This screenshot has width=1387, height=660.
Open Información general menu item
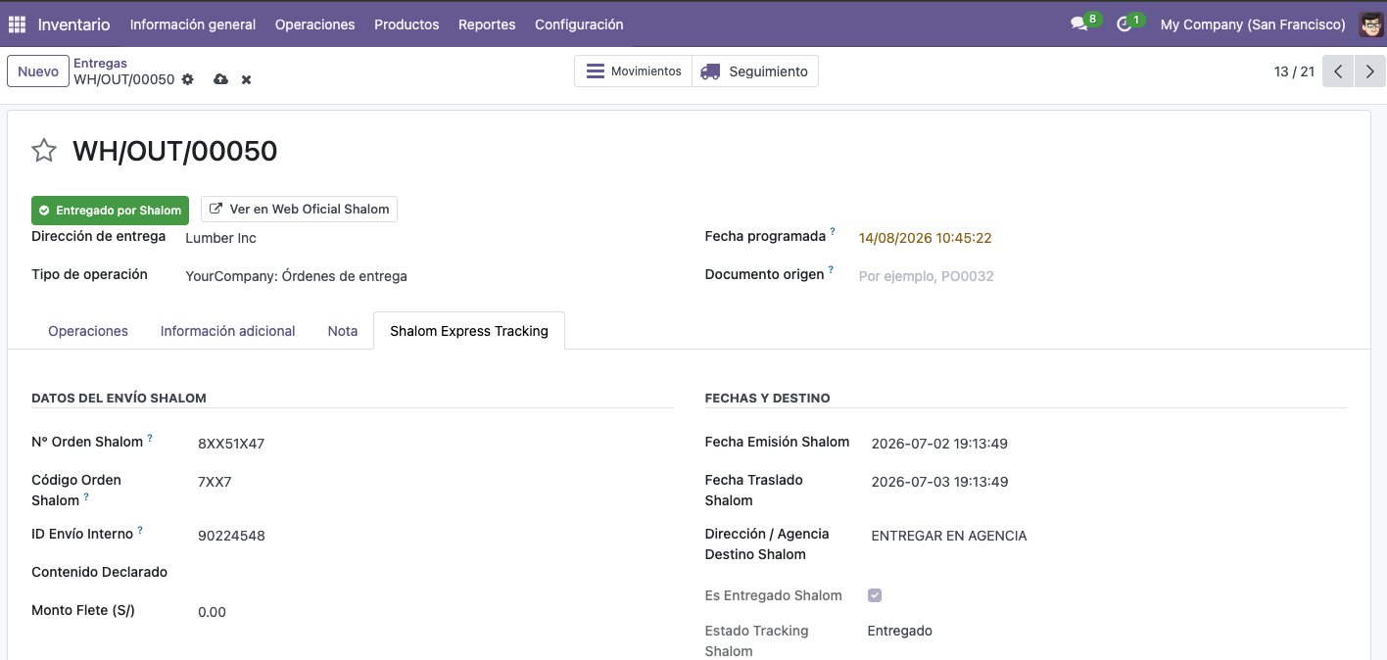tap(193, 24)
